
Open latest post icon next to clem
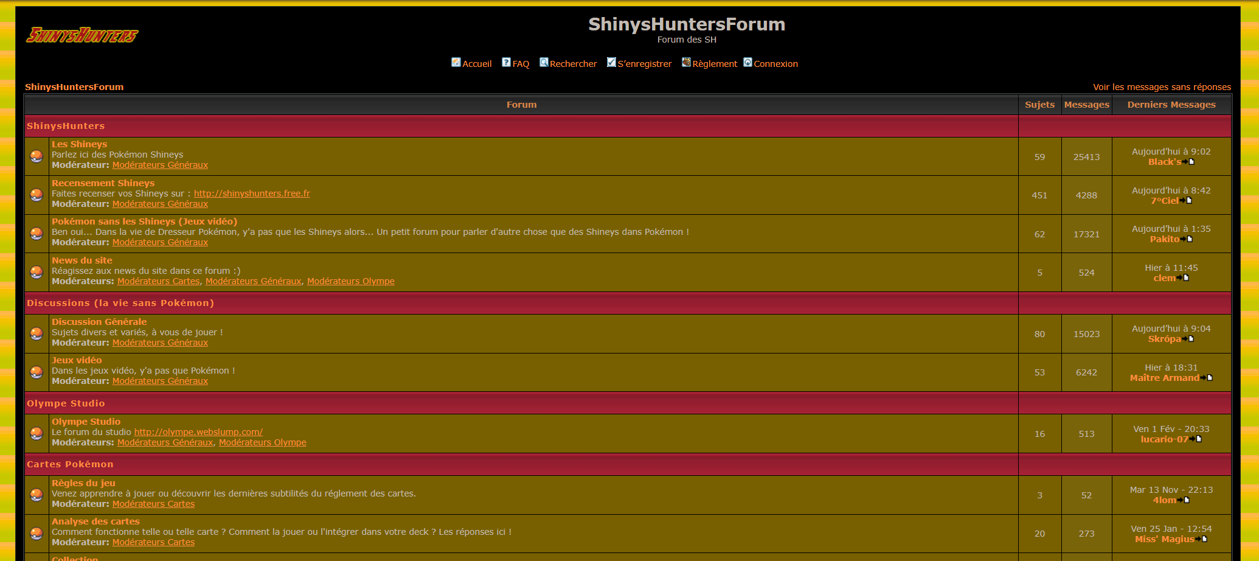click(x=1183, y=277)
